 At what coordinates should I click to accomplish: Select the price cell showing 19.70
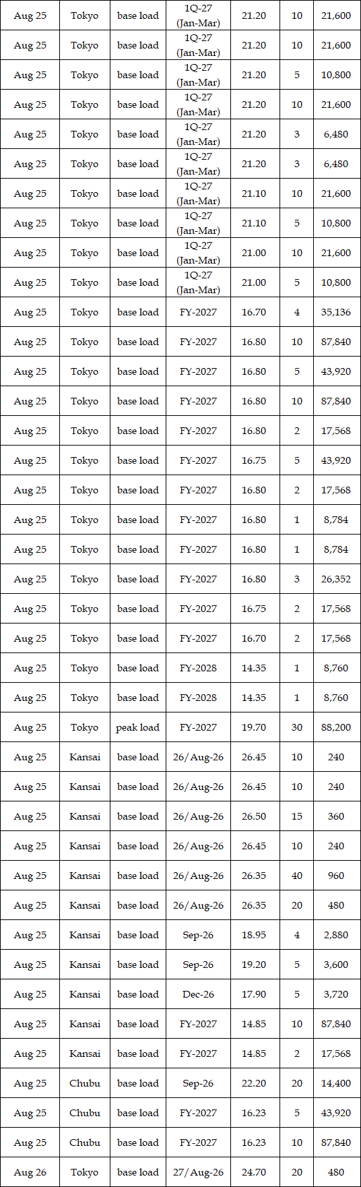pyautogui.click(x=254, y=727)
